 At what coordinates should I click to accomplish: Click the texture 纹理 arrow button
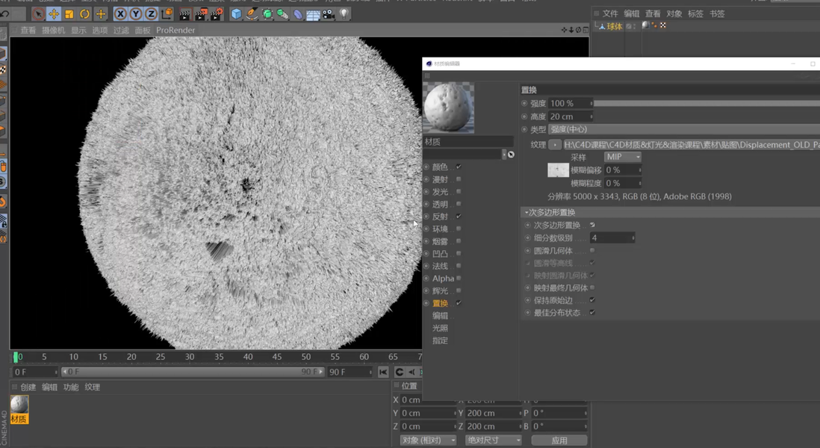click(555, 145)
